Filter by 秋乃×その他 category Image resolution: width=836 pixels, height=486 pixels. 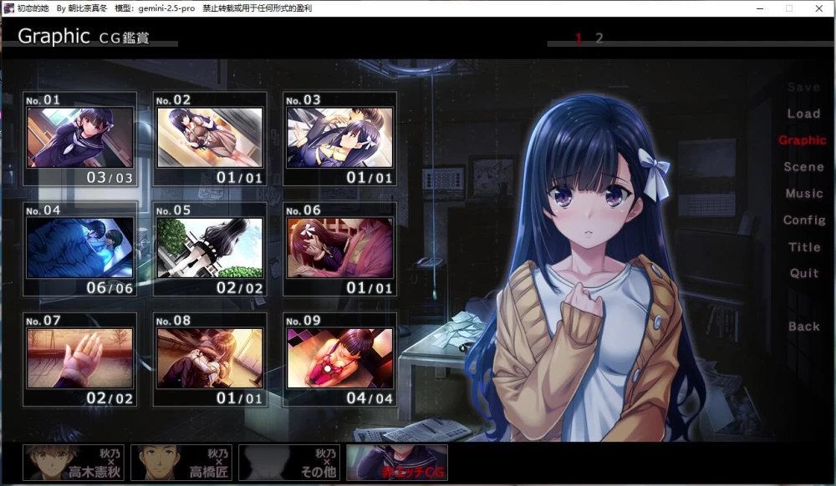(289, 463)
